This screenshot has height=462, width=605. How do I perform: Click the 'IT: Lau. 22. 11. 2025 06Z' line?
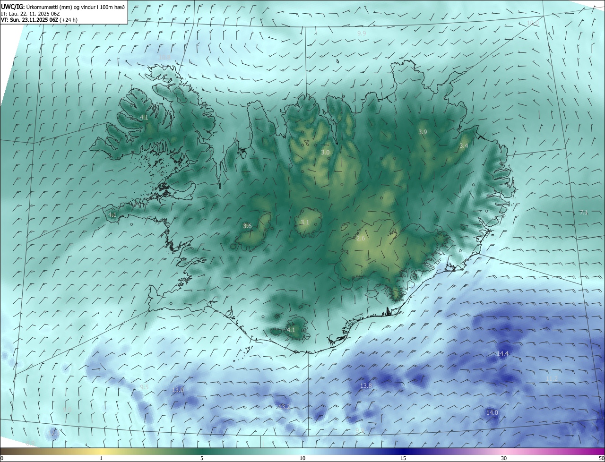[x=30, y=14]
